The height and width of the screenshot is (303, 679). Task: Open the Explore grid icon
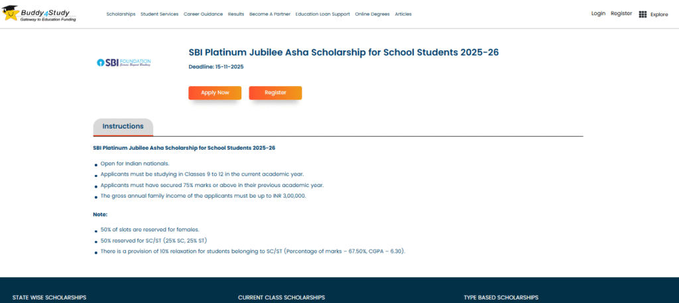pos(643,14)
